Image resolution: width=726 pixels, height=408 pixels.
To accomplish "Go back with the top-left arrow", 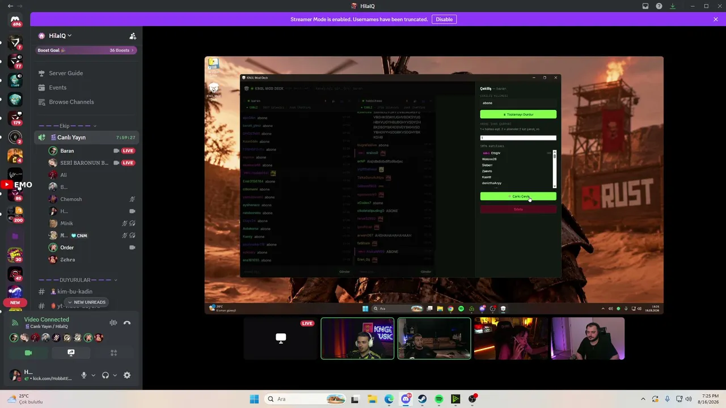I will click(10, 6).
